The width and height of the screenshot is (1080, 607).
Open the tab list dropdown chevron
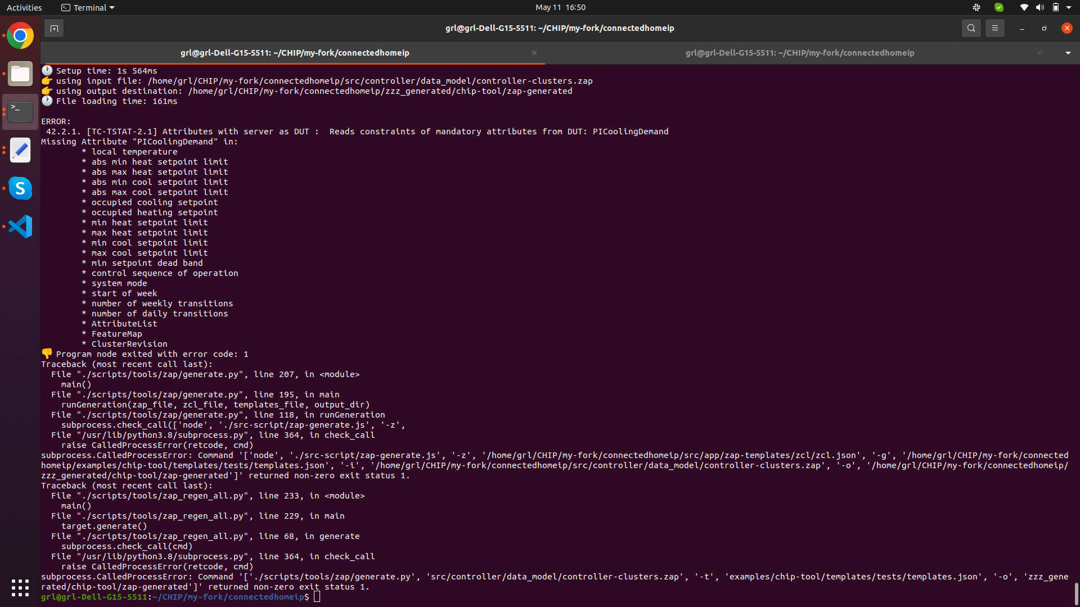point(1068,53)
